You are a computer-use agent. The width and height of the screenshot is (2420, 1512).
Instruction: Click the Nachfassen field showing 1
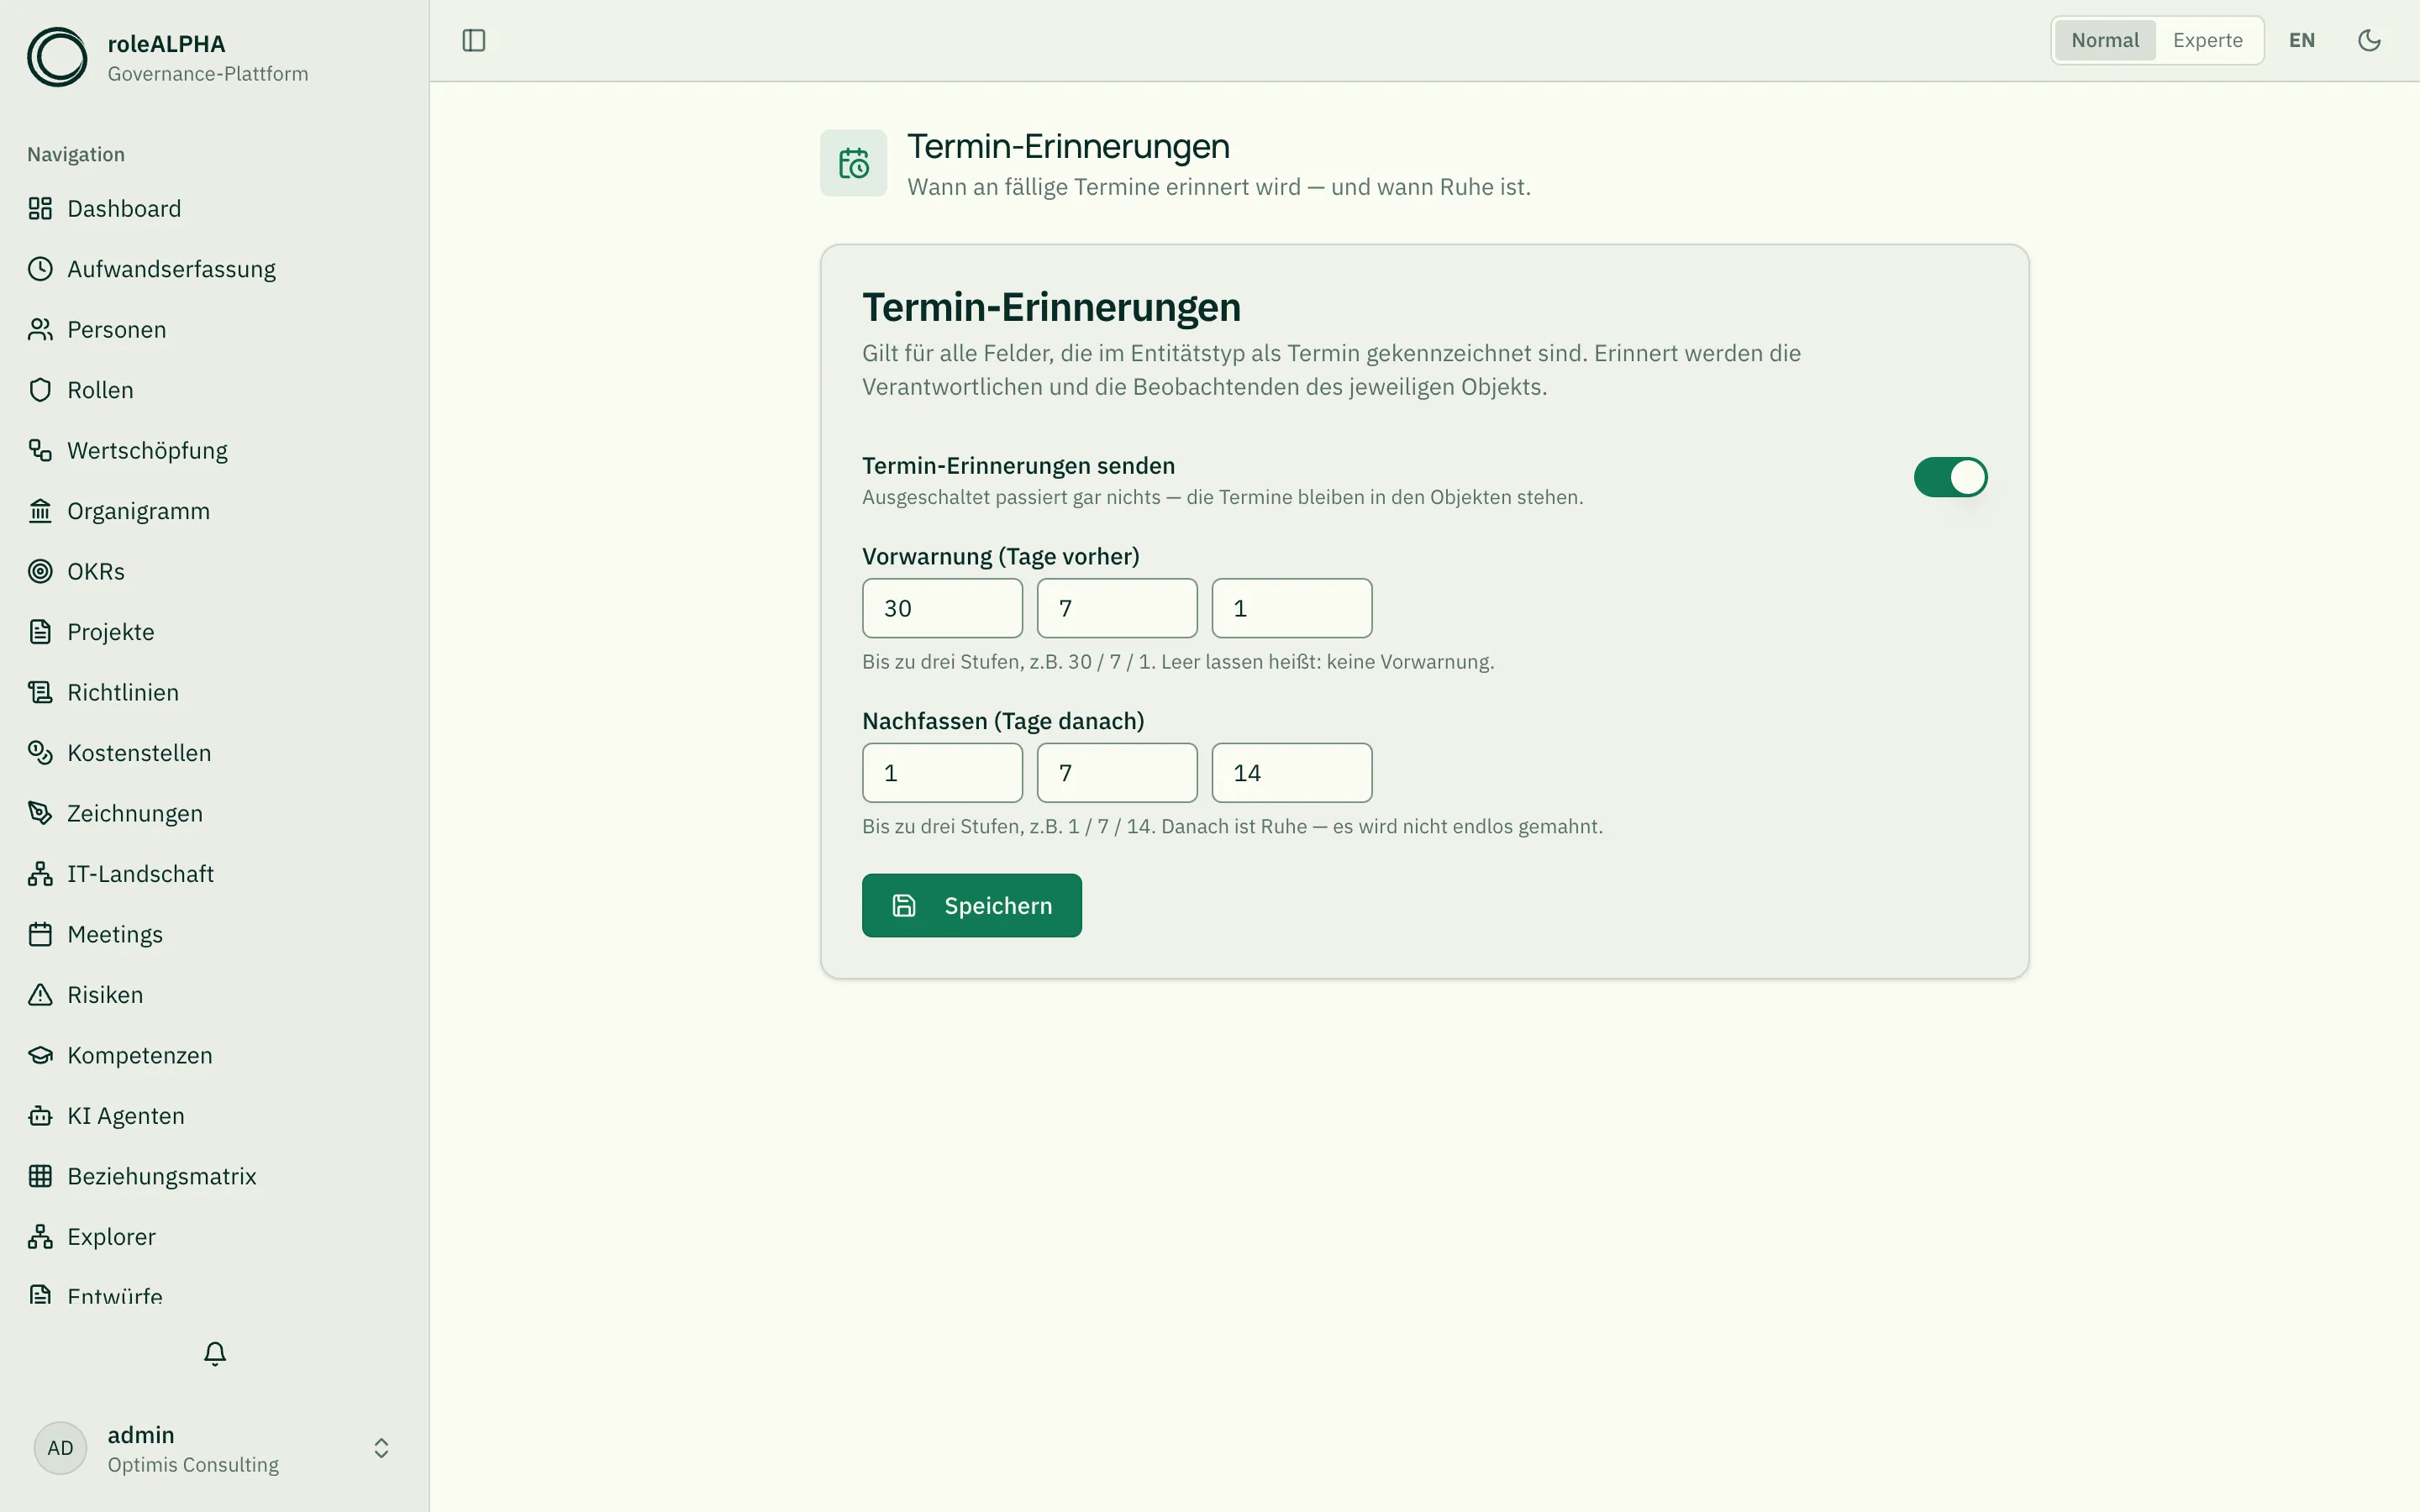point(942,773)
